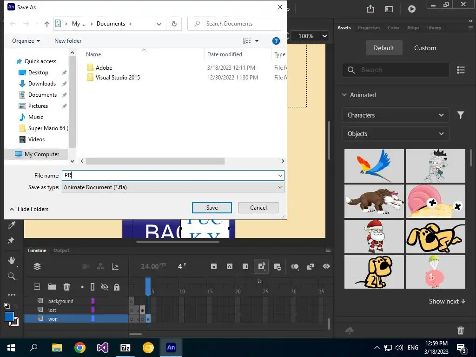Click the New folder button
Viewport: 476px width, 357px height.
(x=68, y=41)
